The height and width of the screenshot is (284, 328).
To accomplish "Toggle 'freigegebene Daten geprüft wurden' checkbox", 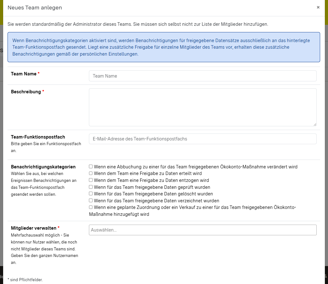I will click(91, 187).
